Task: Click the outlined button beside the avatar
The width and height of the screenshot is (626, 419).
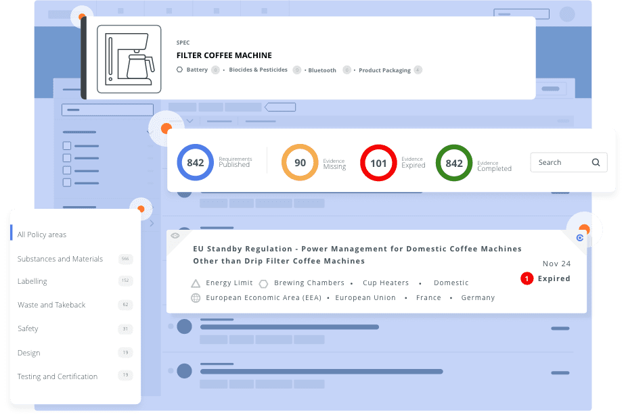Action: tap(521, 14)
